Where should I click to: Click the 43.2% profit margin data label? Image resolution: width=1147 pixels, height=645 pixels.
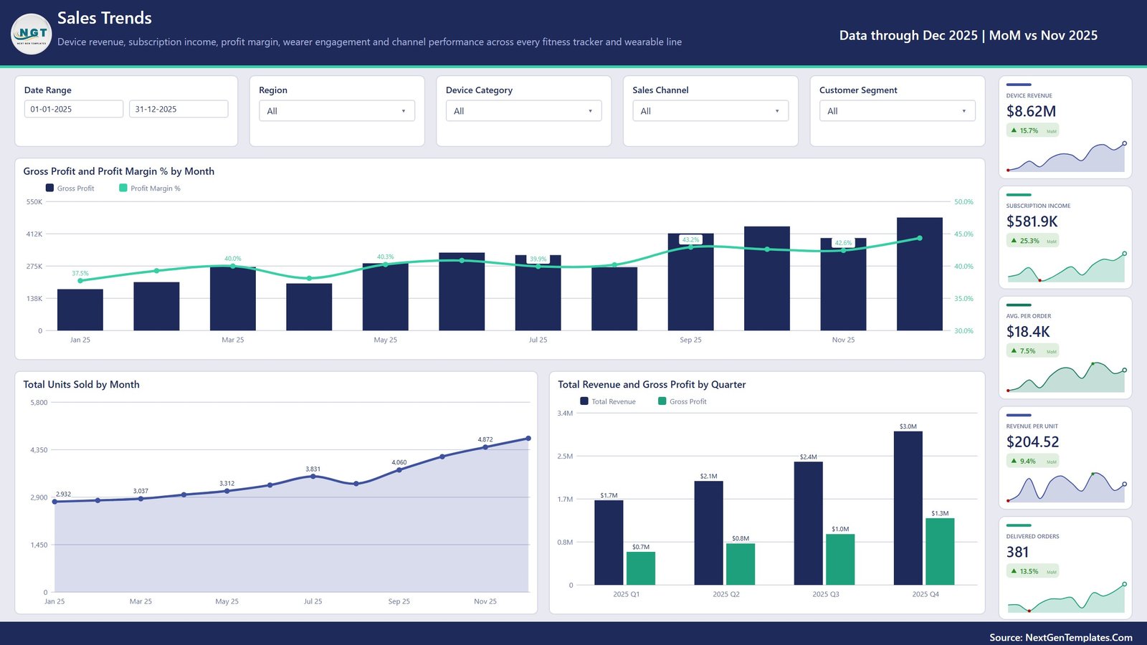point(691,239)
